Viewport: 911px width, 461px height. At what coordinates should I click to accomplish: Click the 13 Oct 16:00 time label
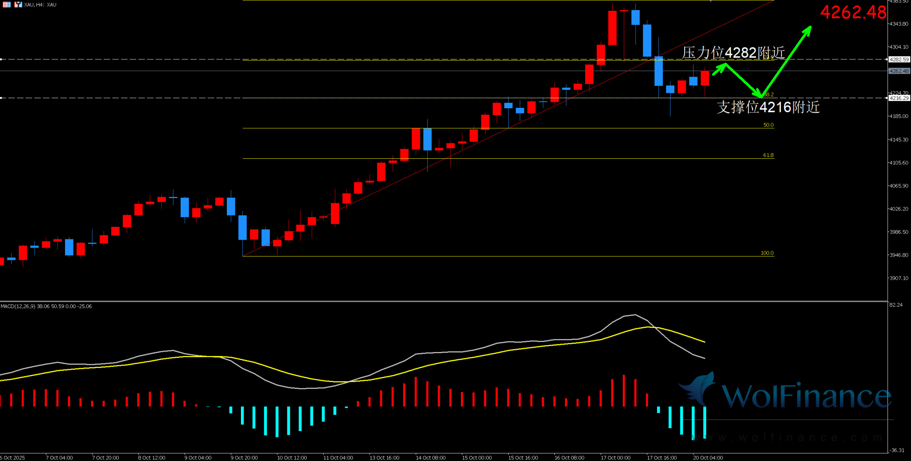pos(384,457)
